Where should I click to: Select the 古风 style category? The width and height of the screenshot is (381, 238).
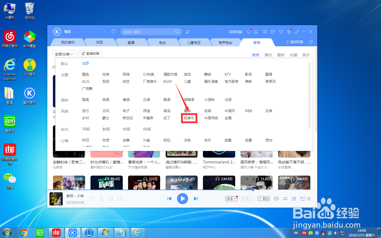pyautogui.click(x=106, y=111)
